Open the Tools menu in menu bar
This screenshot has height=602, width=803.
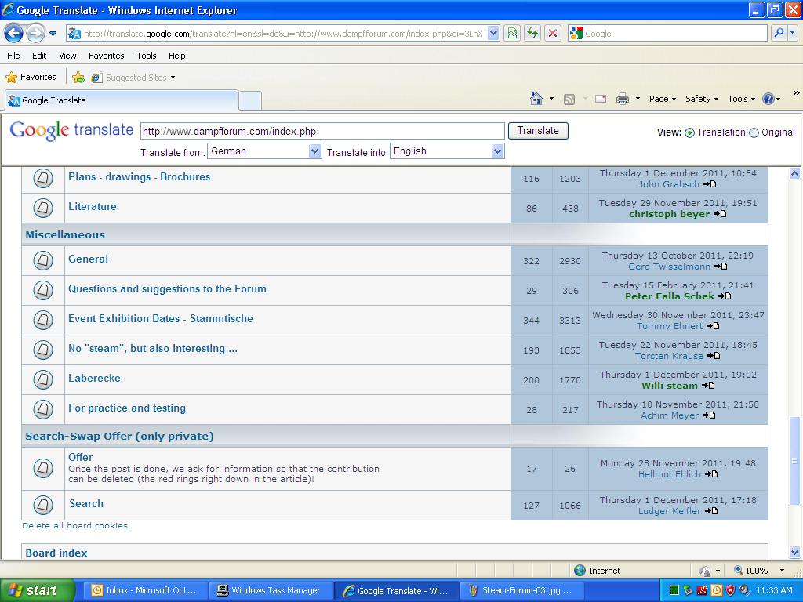(147, 56)
